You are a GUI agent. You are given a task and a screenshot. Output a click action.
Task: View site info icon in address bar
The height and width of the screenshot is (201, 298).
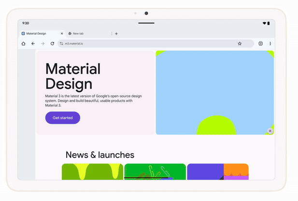pyautogui.click(x=61, y=43)
